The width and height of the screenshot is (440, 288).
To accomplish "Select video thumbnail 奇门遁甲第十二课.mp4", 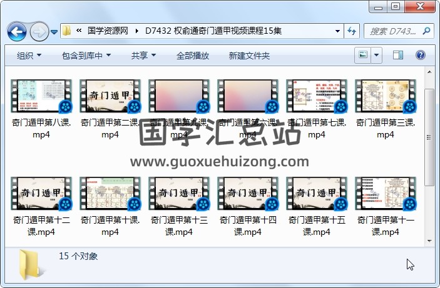I will 41,193.
